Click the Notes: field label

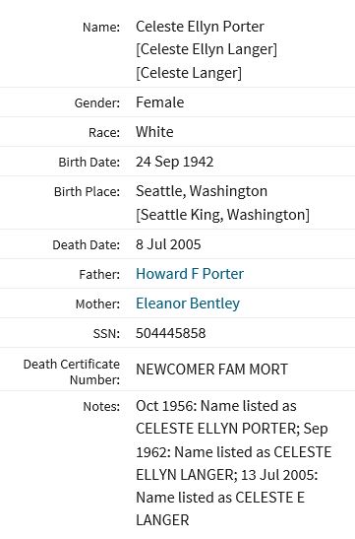point(101,407)
